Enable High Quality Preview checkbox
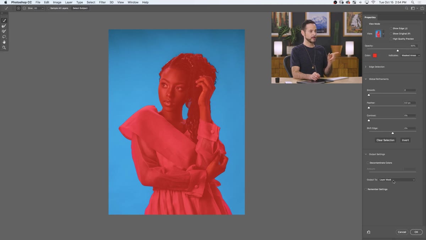Viewport: 426px width, 240px height. click(391, 39)
